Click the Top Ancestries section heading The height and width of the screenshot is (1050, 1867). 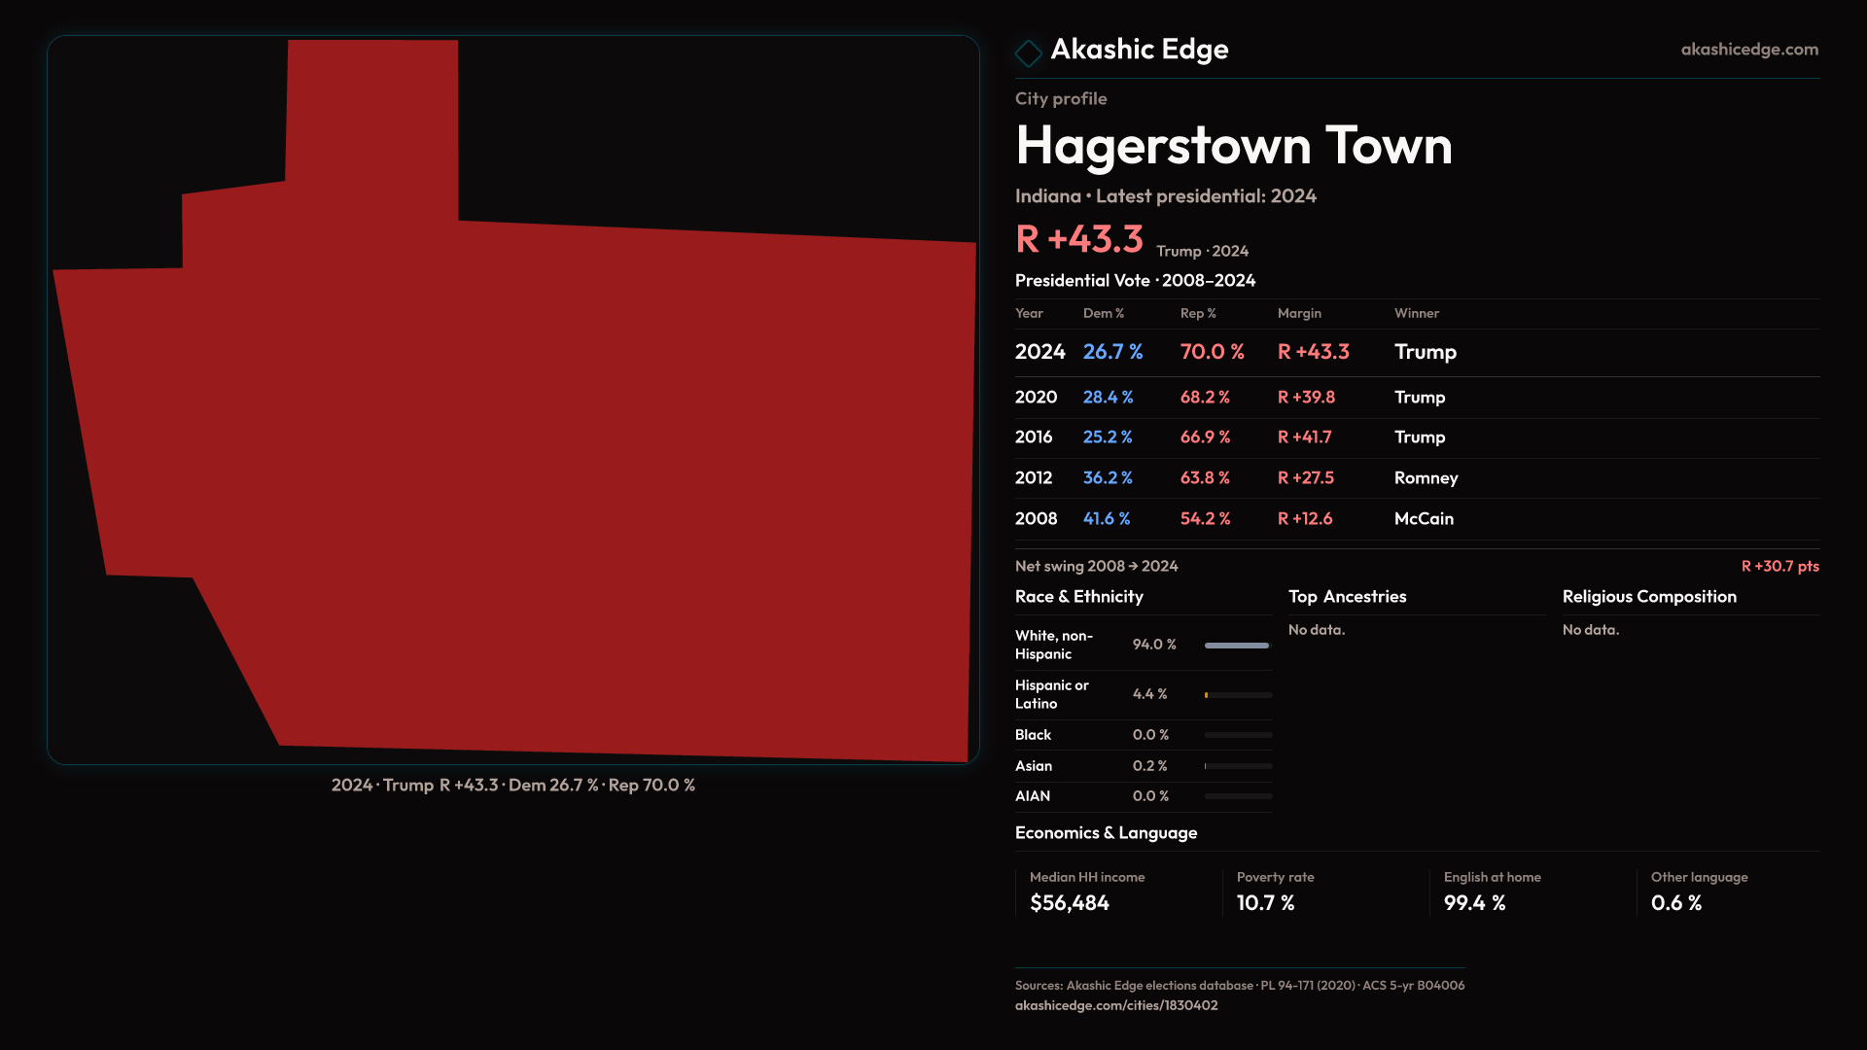[1347, 597]
